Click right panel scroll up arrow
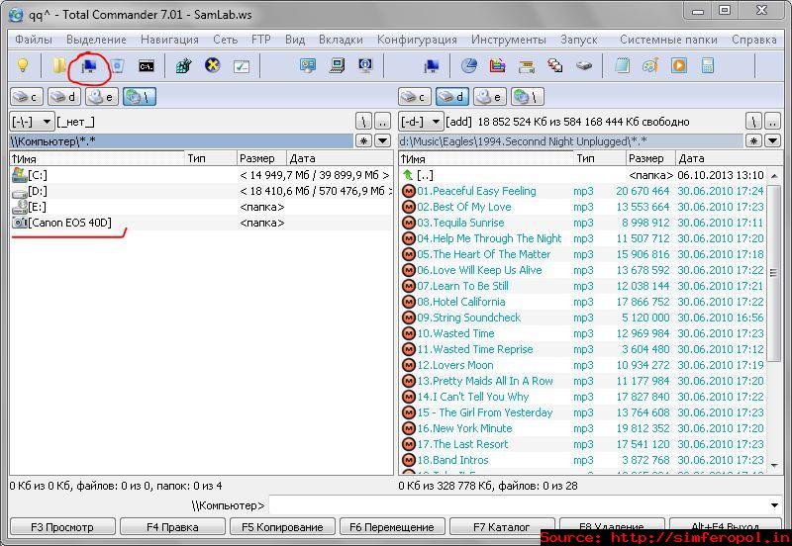The image size is (792, 546). [774, 176]
